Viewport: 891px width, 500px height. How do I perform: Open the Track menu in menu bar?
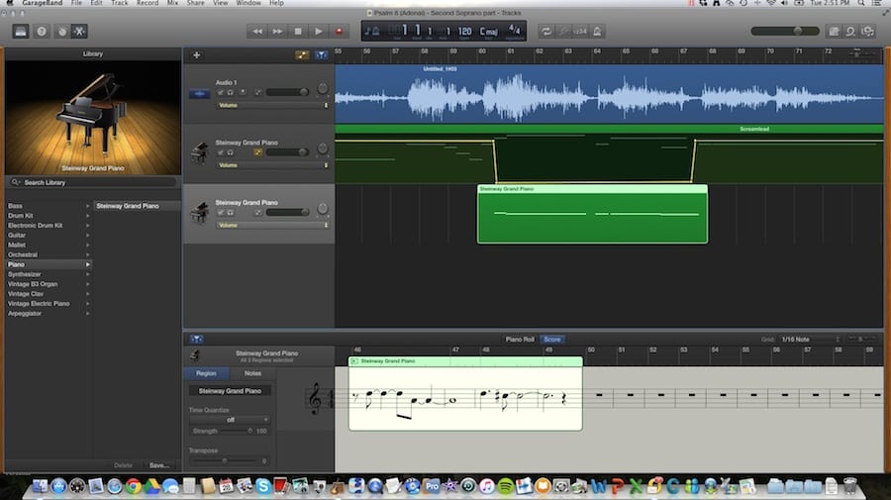(x=119, y=4)
